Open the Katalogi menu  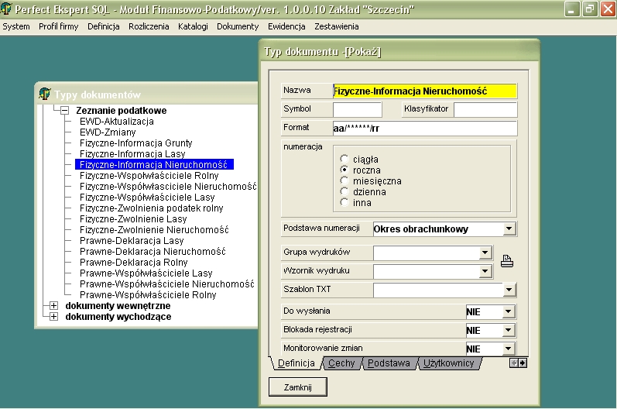193,26
